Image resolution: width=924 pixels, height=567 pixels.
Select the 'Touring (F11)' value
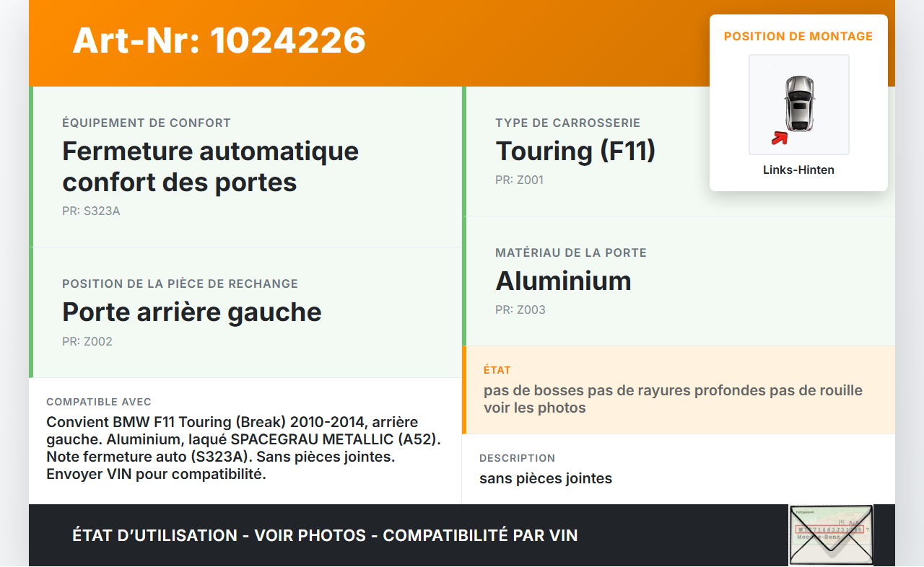575,151
